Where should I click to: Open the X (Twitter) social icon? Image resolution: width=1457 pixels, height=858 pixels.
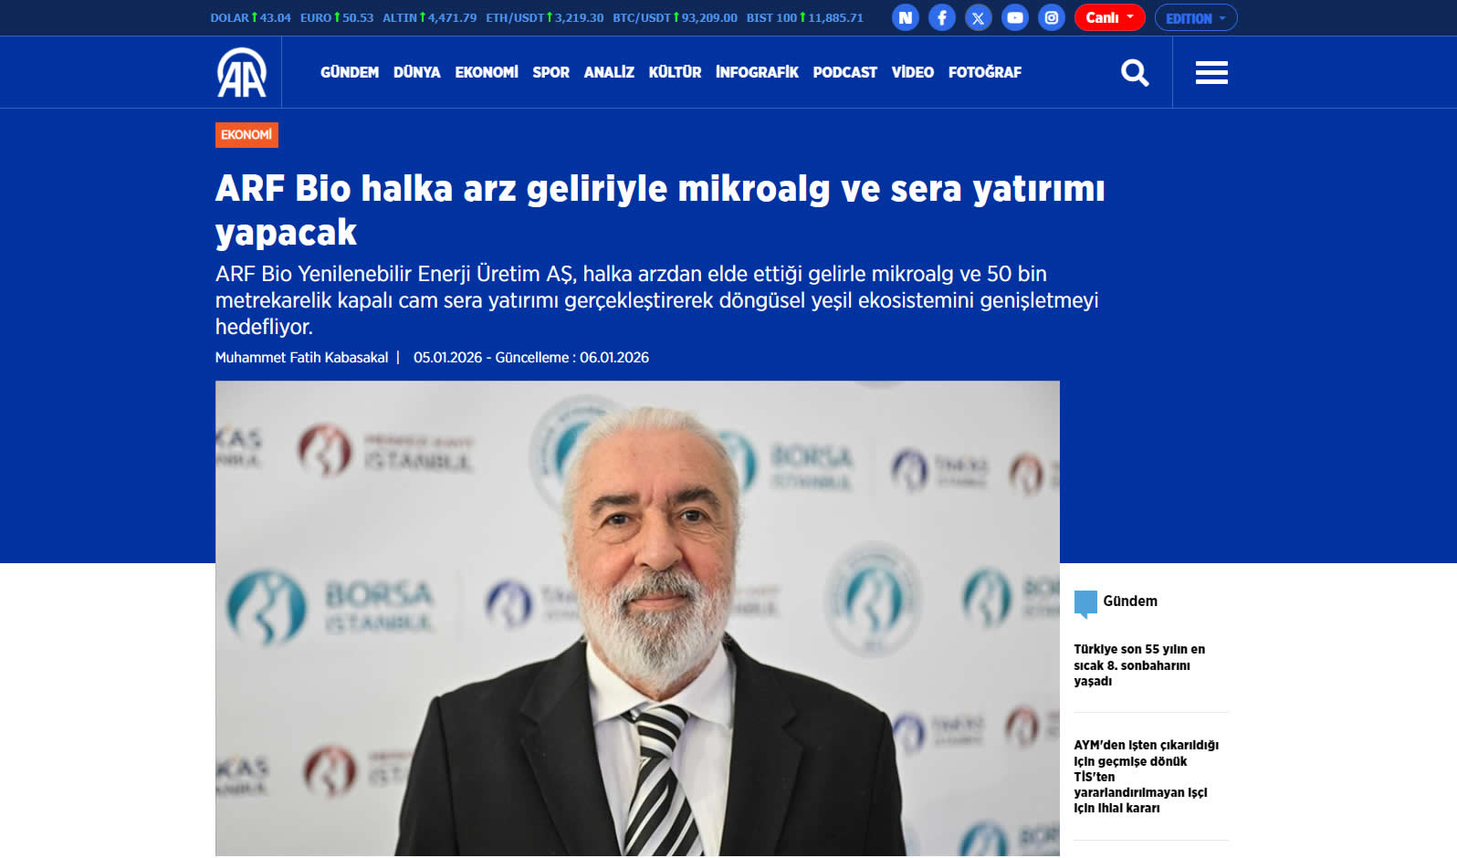pos(979,17)
